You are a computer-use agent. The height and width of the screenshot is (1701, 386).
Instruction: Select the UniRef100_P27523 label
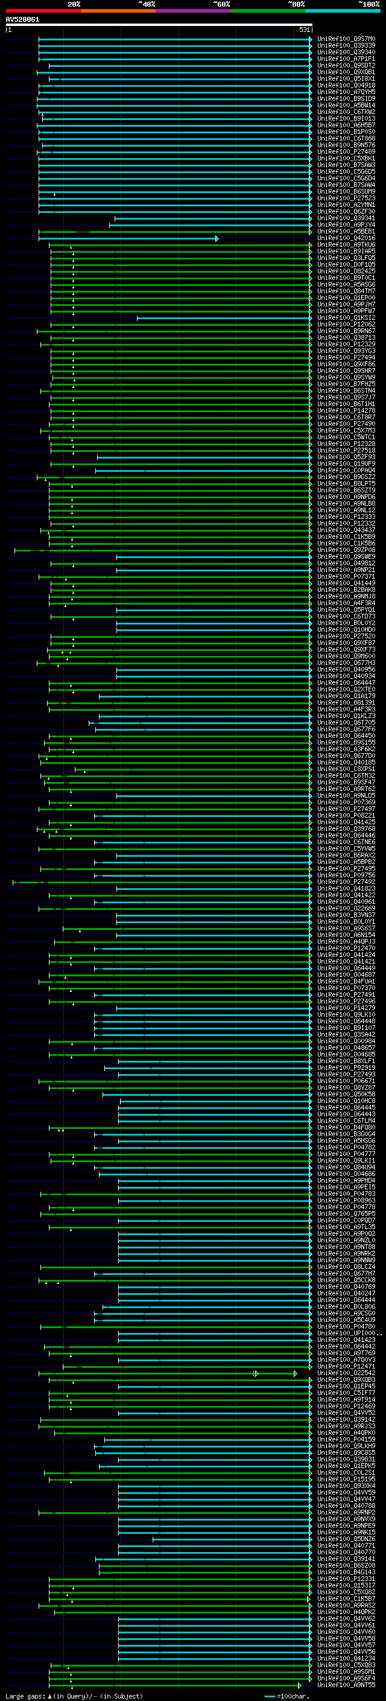pos(346,198)
